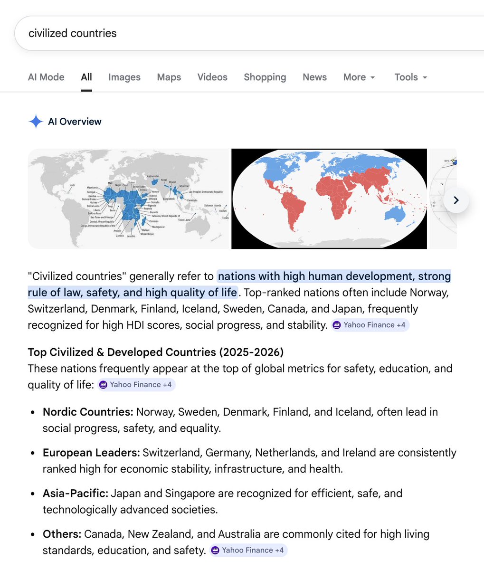Expand the More dropdown
Viewport: 484px width, 570px height.
click(x=359, y=77)
